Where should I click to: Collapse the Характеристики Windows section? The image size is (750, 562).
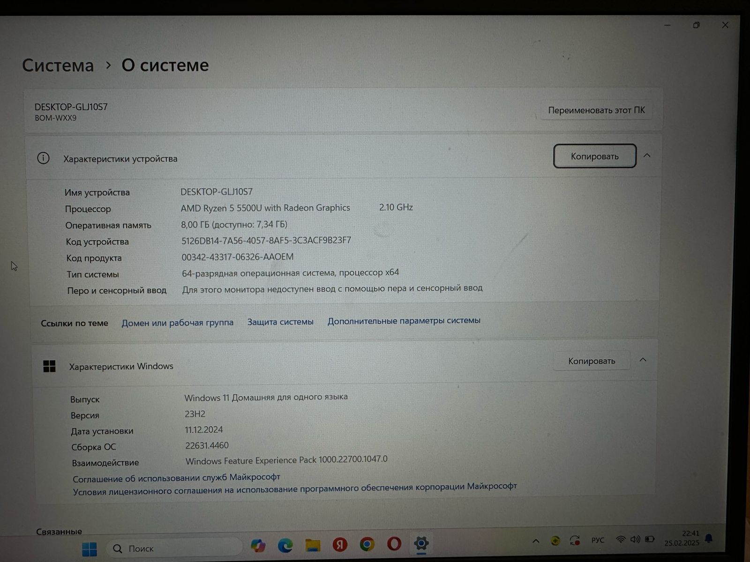(x=643, y=360)
